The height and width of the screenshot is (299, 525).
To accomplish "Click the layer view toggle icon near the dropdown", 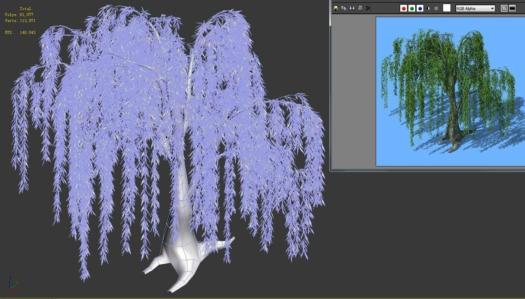I will (503, 8).
